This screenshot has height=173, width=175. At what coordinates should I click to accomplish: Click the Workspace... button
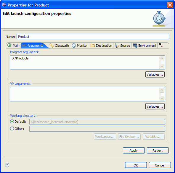click(105, 137)
